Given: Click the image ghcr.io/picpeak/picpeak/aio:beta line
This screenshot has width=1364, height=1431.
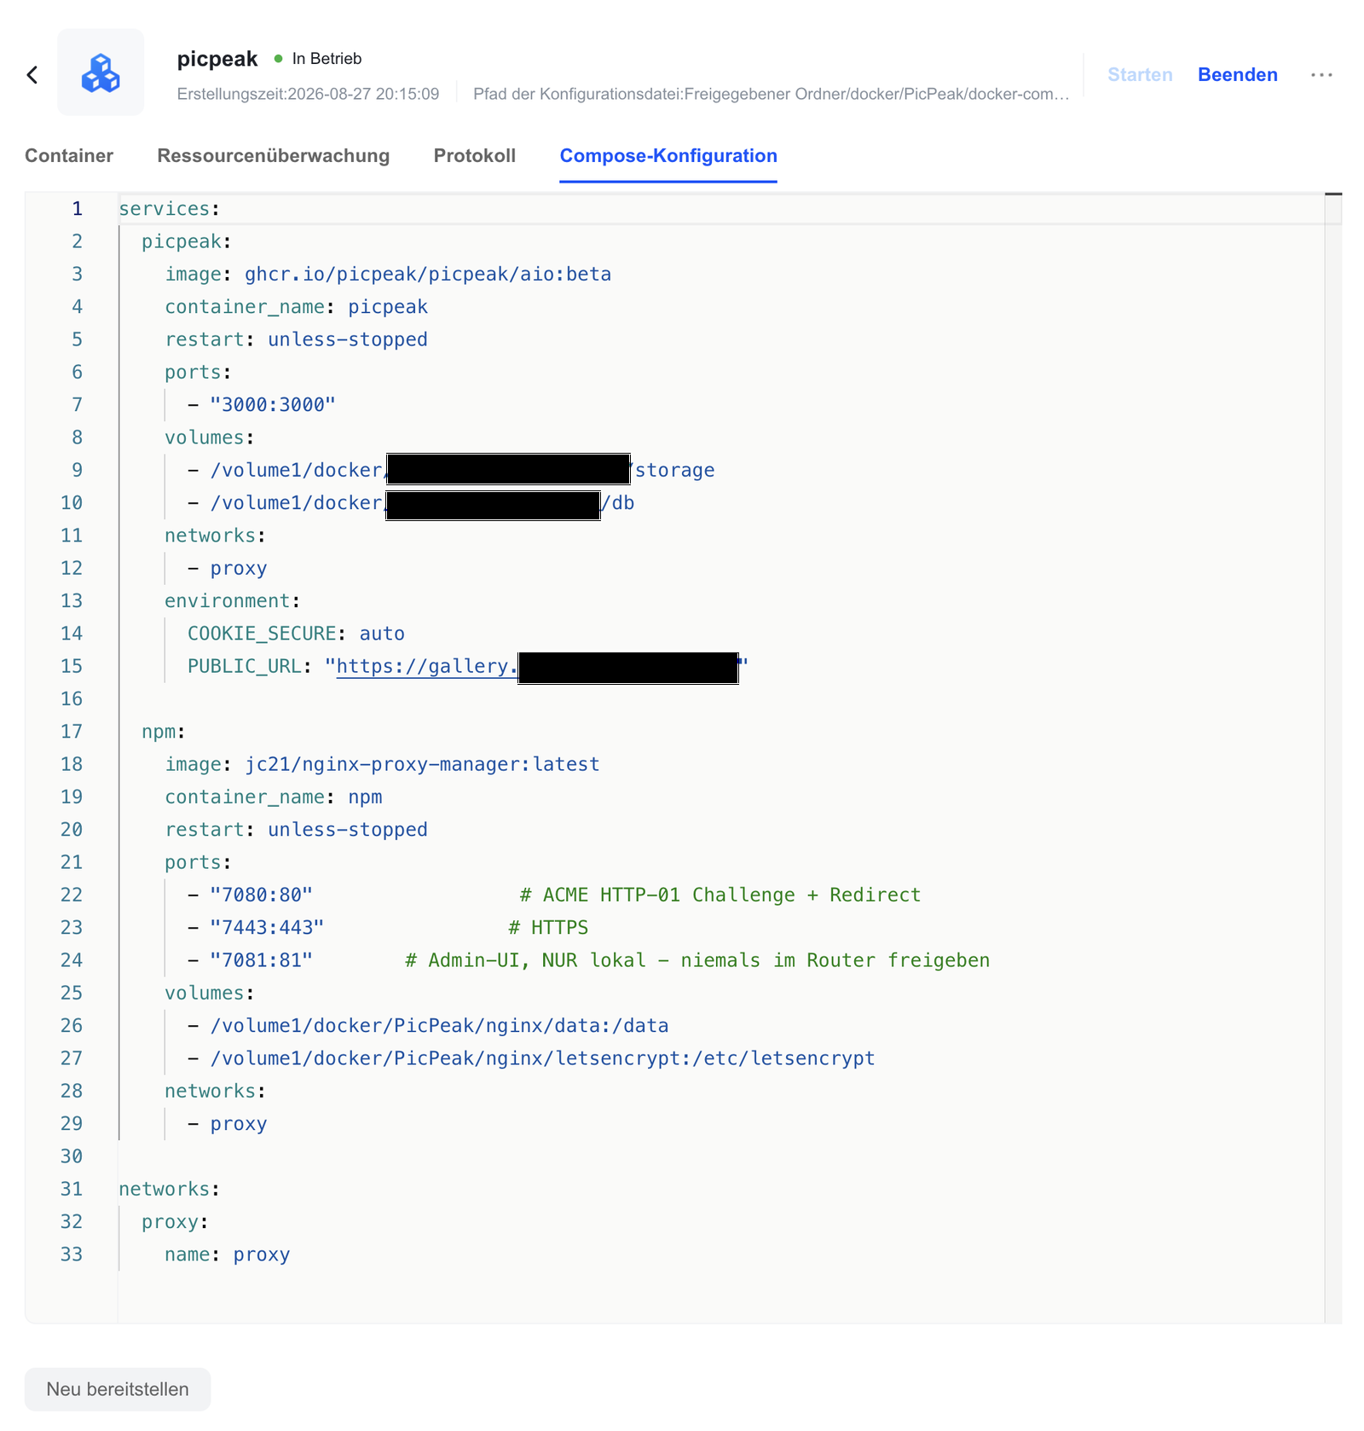Looking at the screenshot, I should coord(388,274).
